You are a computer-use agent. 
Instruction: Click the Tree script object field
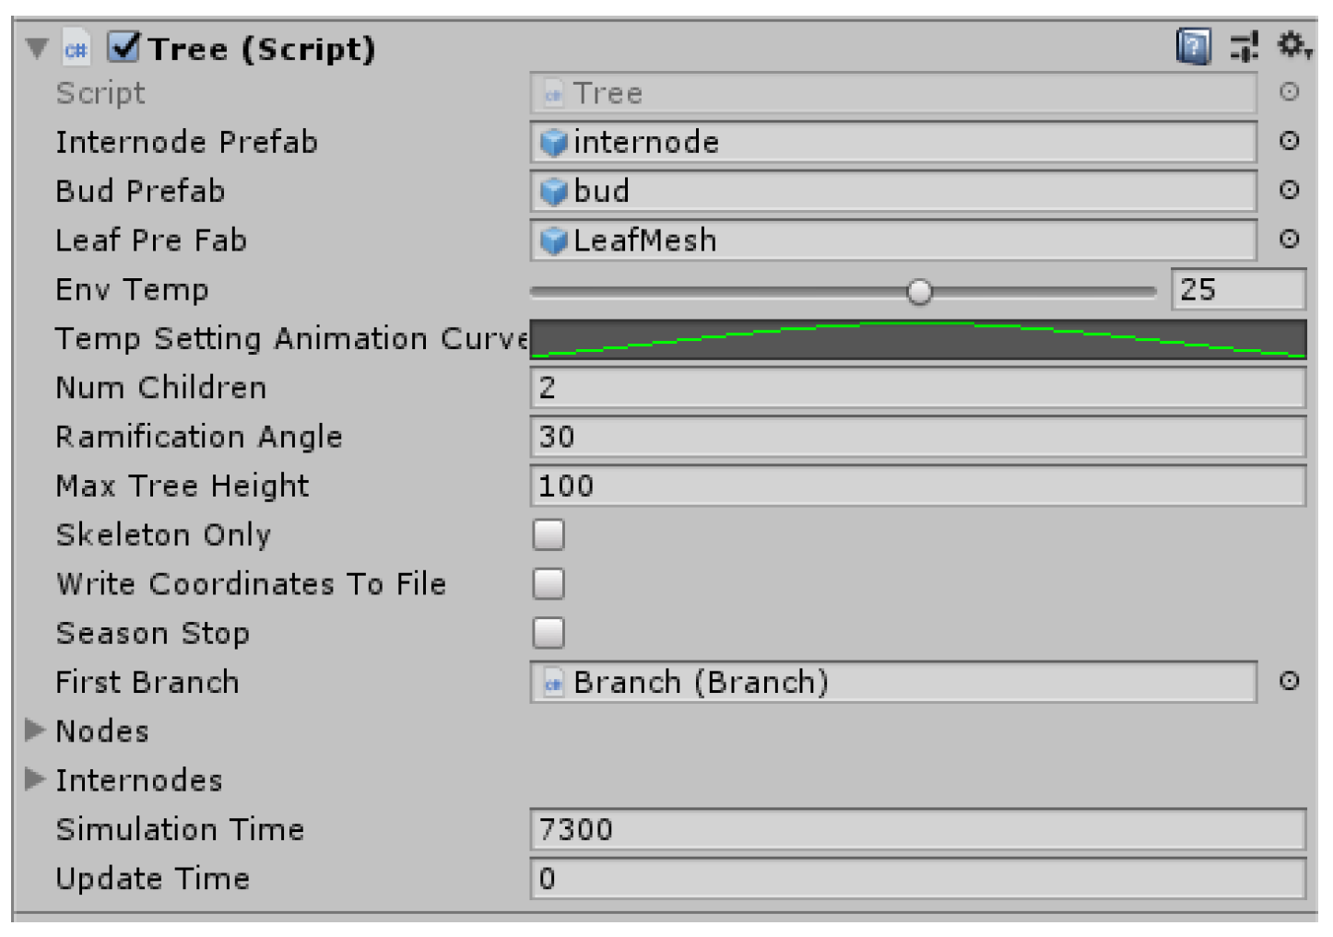893,93
